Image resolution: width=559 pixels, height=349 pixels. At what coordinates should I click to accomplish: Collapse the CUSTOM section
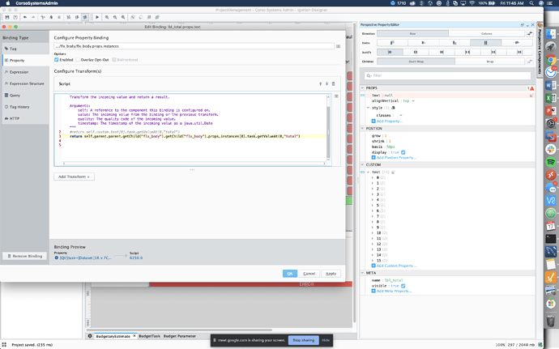point(363,164)
